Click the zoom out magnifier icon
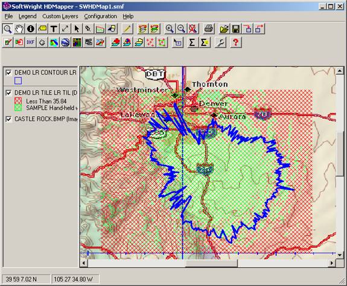Image resolution: width=347 pixels, height=286 pixels. pyautogui.click(x=181, y=29)
